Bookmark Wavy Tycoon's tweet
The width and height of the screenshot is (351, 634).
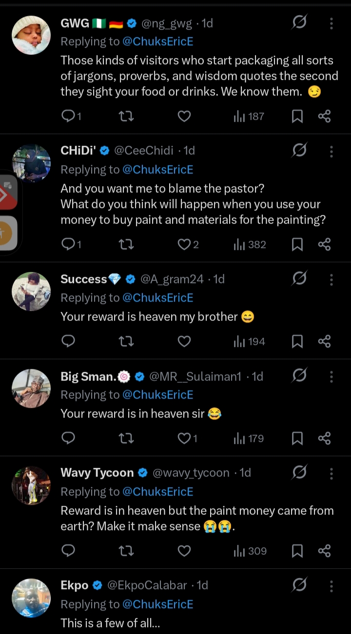297,551
